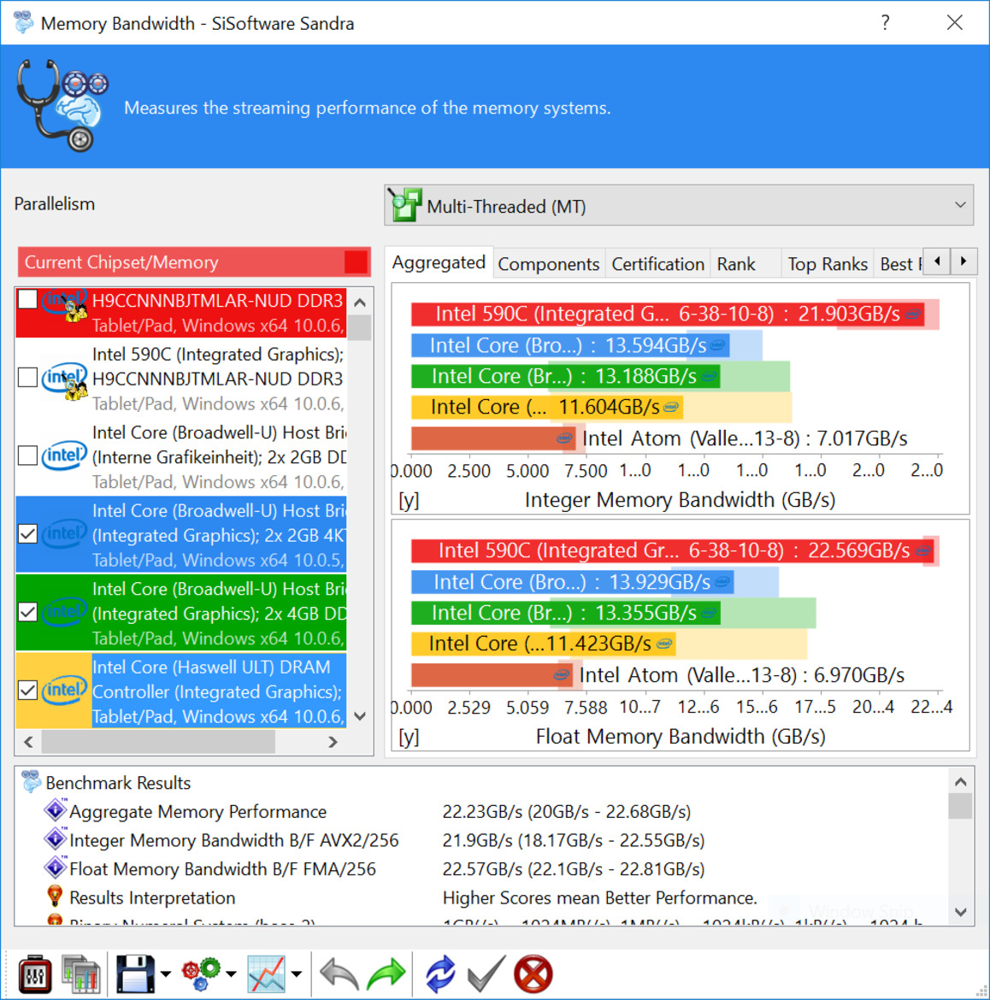990x1000 pixels.
Task: Uncheck the Broadwell-U 2x 2GB 4K row checkbox
Action: (27, 534)
